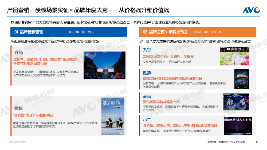Click the title '爱玛黑翼品牌战略发布会'
The image size is (267, 150).
coord(161,102)
